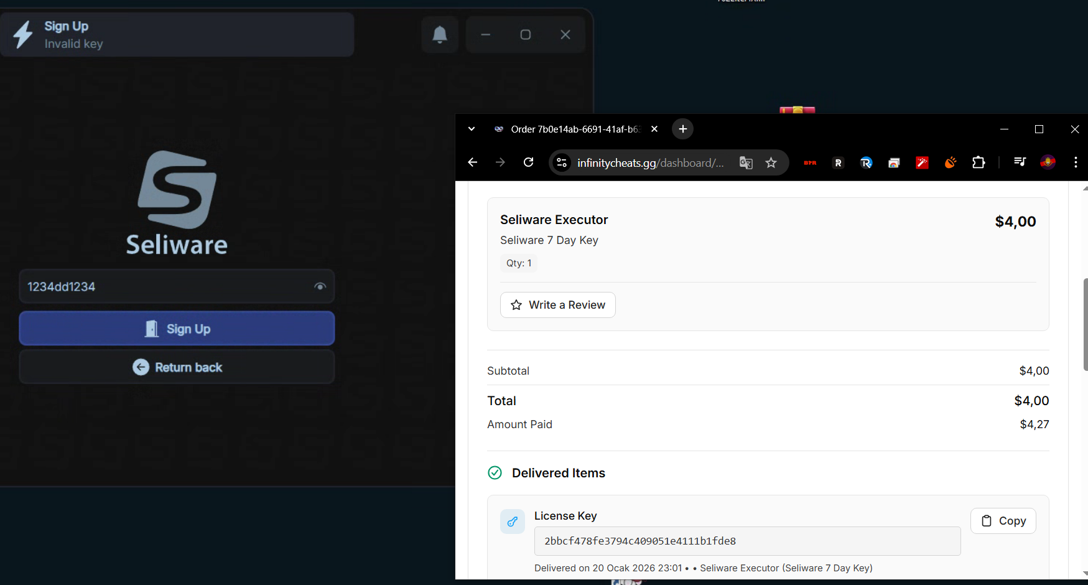Screen dimensions: 1088x585
Task: Click the green check icon by Delivered Items
Action: point(495,473)
